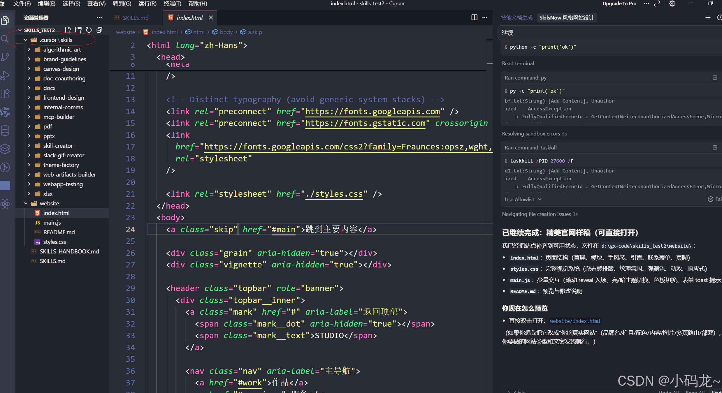Click the New Folder icon in explorer
The width and height of the screenshot is (722, 393).
pos(78,30)
